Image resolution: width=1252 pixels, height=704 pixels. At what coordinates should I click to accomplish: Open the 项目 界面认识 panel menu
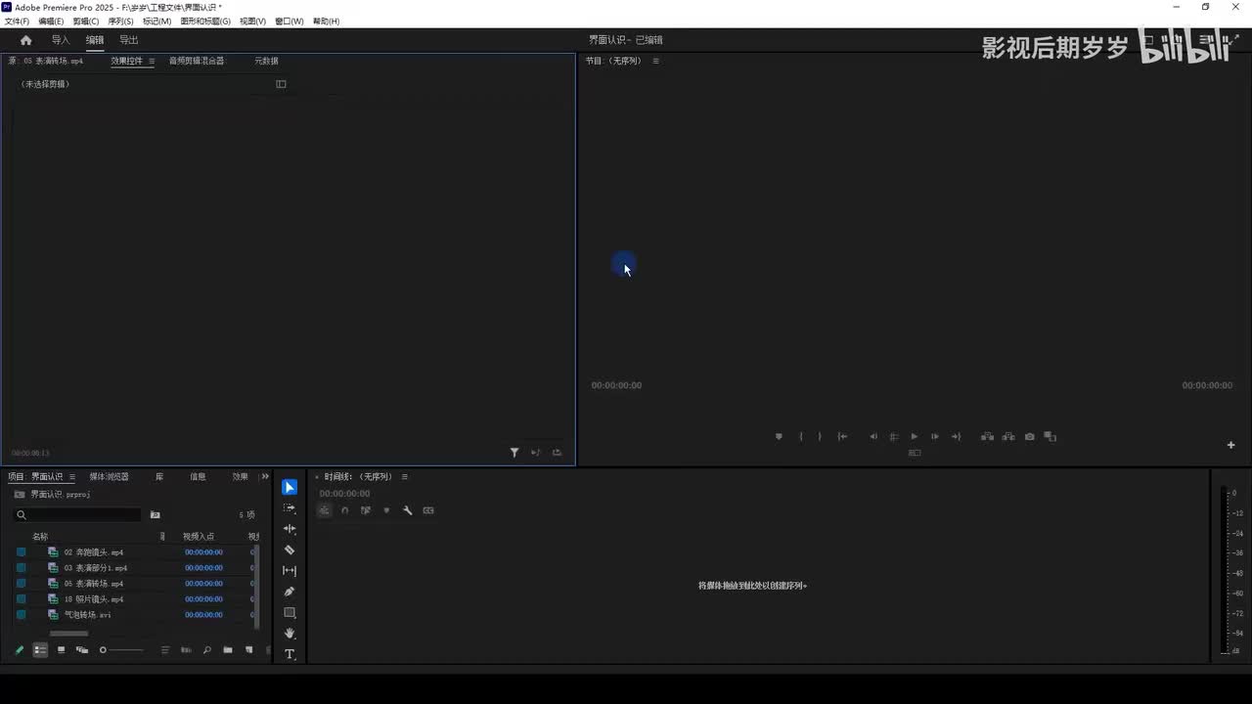(x=71, y=477)
